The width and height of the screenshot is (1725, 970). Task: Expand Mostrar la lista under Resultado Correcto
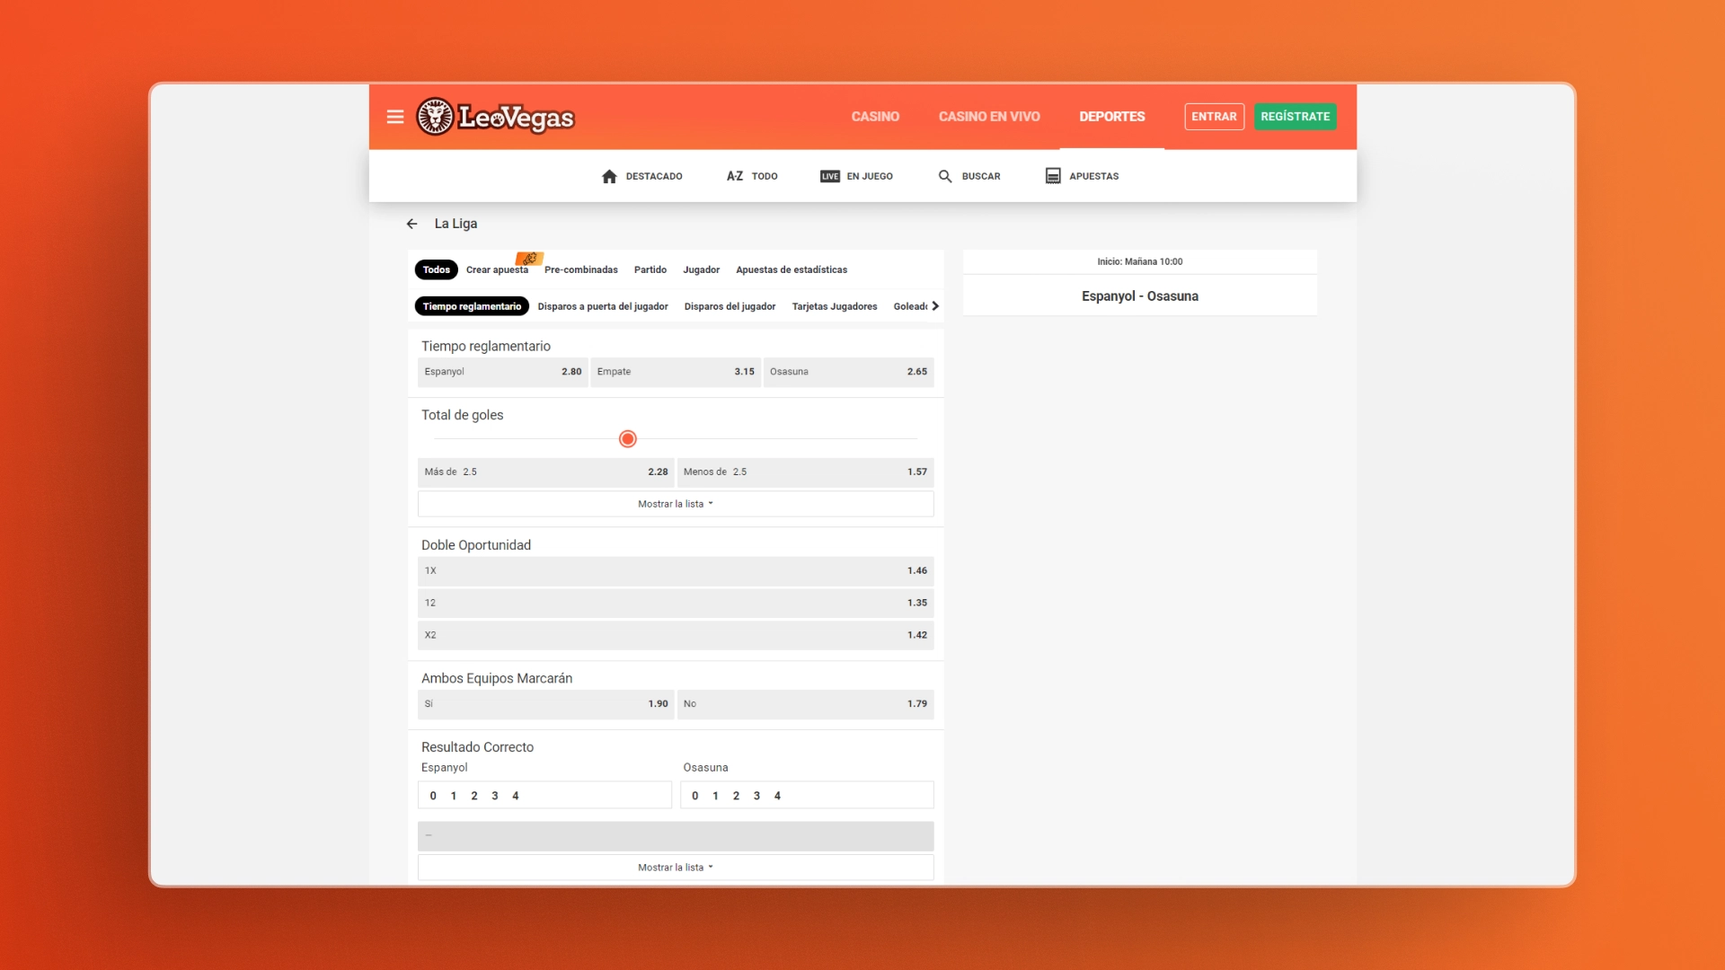click(676, 867)
